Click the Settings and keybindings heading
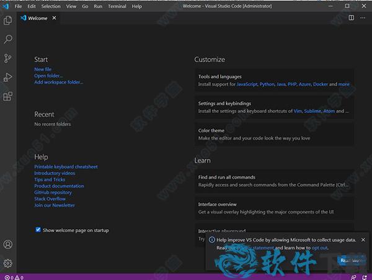 (x=224, y=103)
